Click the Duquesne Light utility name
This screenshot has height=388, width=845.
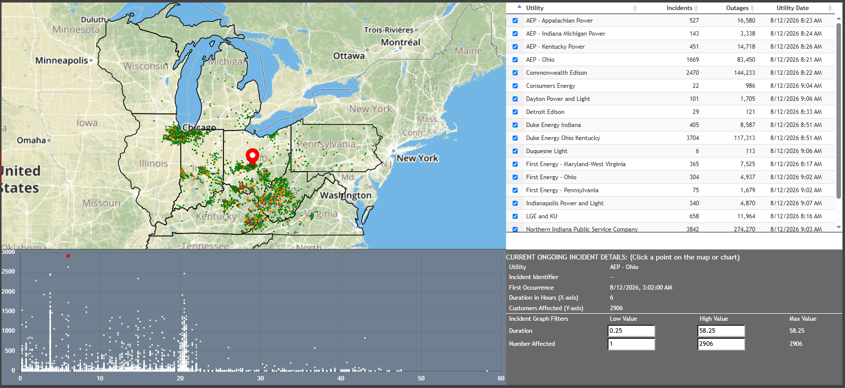pos(547,151)
